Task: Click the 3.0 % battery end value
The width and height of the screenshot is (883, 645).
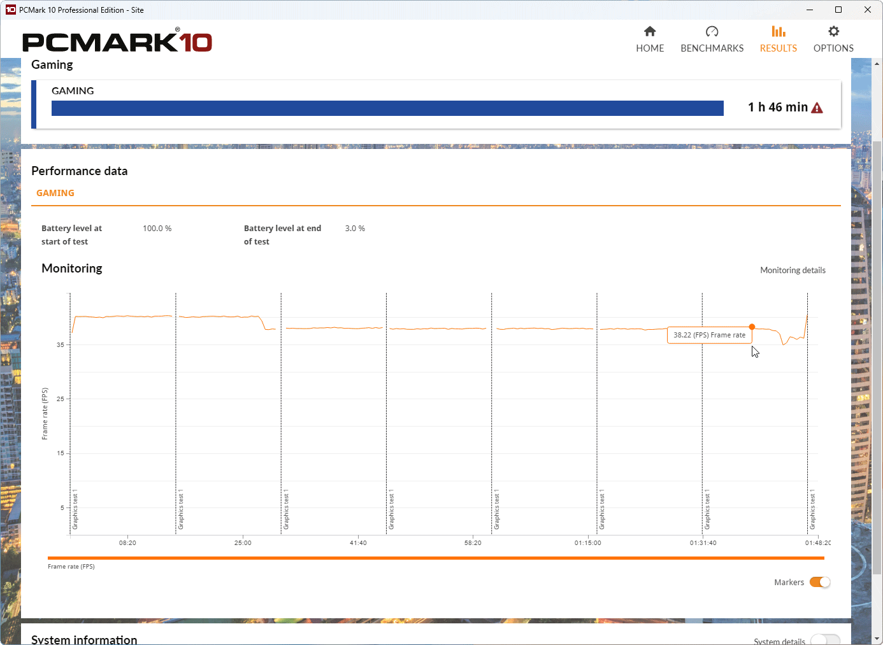Action: click(x=355, y=228)
